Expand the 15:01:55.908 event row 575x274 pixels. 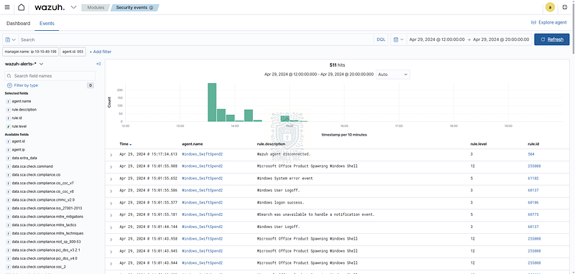(111, 167)
